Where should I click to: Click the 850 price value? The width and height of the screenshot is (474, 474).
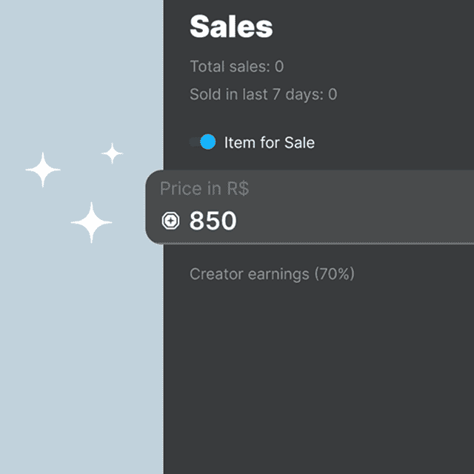pyautogui.click(x=213, y=221)
